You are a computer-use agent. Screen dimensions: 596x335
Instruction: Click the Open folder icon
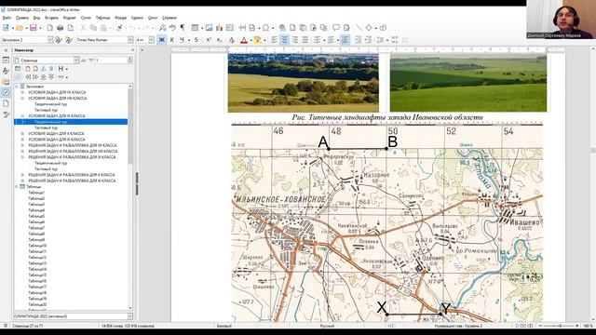pos(19,28)
